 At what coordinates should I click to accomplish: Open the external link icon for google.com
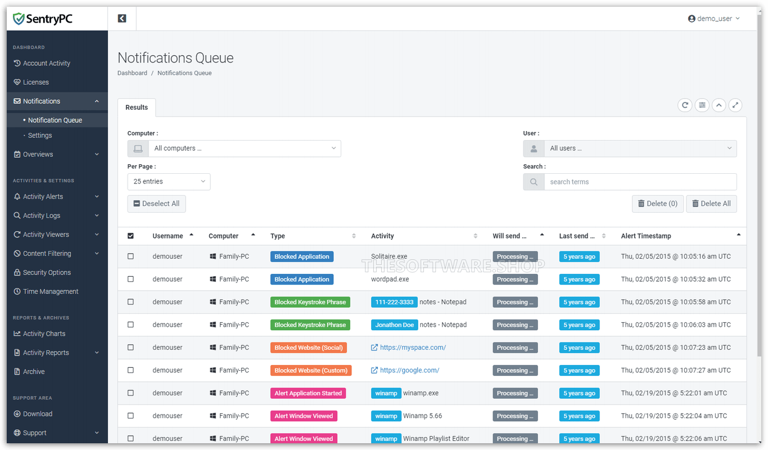(374, 370)
